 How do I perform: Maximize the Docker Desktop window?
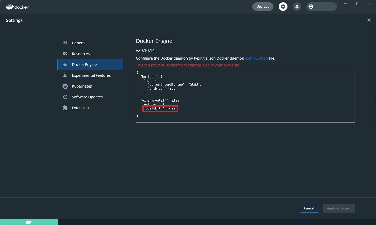point(358,3)
